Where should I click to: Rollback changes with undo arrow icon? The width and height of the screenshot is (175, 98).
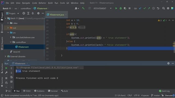click(x=158, y=8)
